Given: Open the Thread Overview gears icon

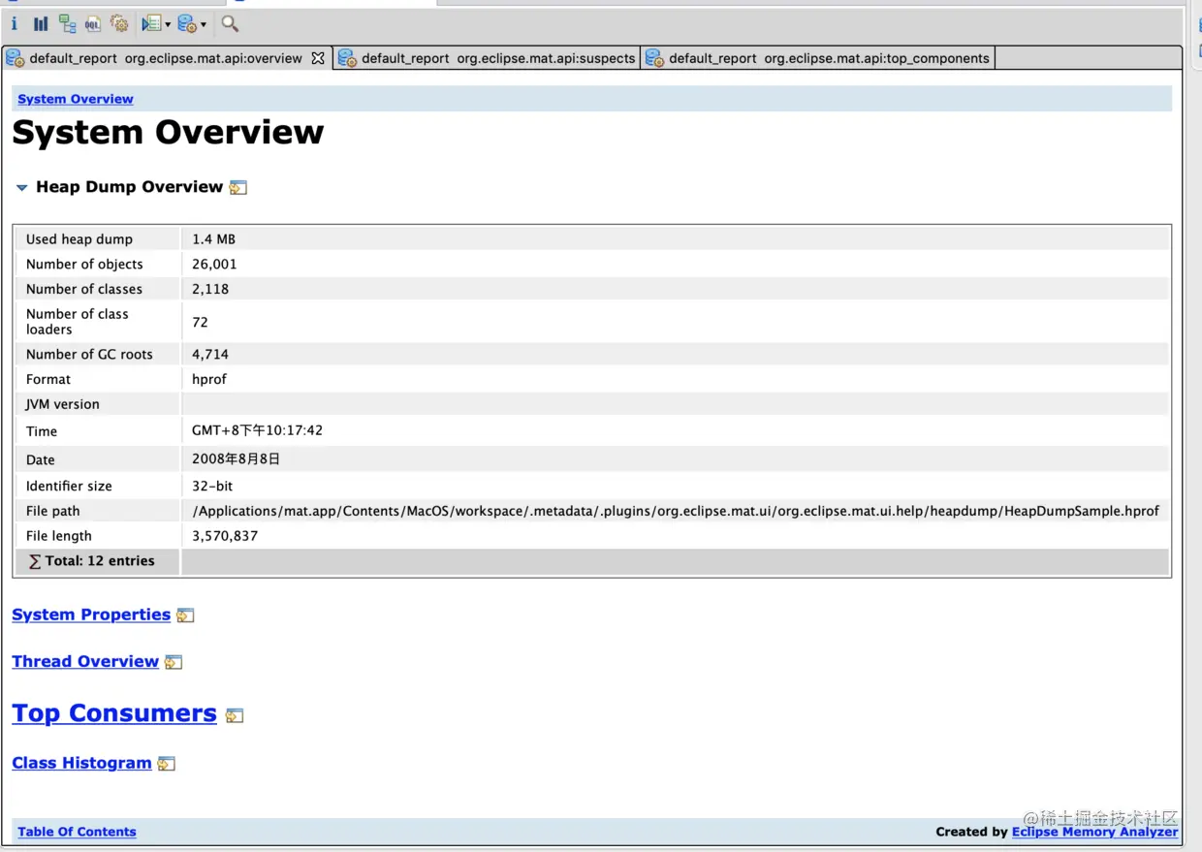Looking at the screenshot, I should coord(119,24).
